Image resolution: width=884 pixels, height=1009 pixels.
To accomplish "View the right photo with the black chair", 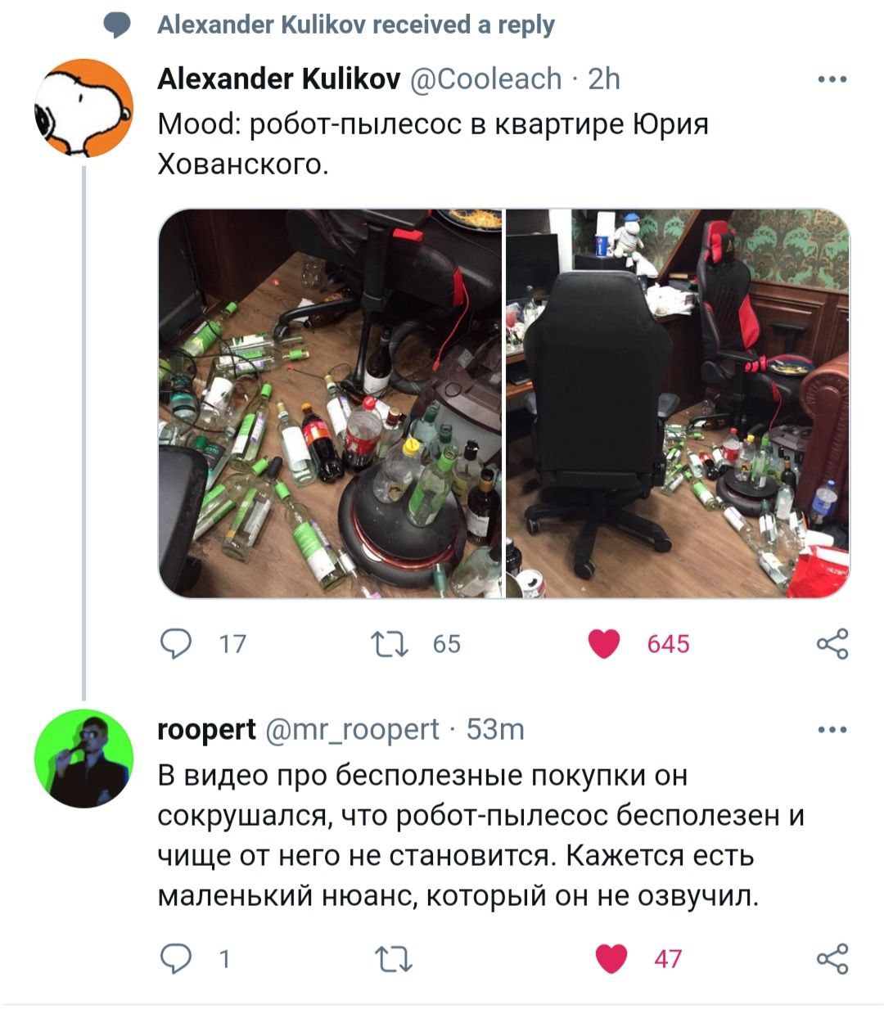I will click(678, 403).
